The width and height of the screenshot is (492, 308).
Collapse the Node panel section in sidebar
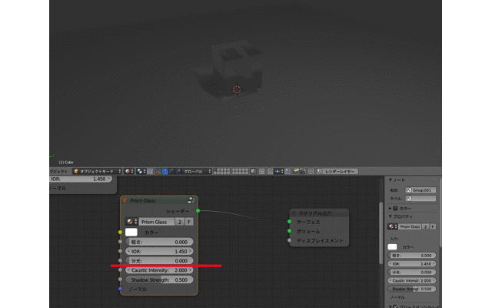point(389,180)
